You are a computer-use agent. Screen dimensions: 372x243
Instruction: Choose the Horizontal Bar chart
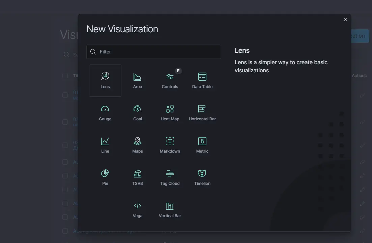click(202, 113)
